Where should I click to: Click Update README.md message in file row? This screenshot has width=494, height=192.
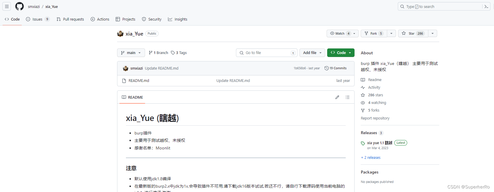pos(233,81)
